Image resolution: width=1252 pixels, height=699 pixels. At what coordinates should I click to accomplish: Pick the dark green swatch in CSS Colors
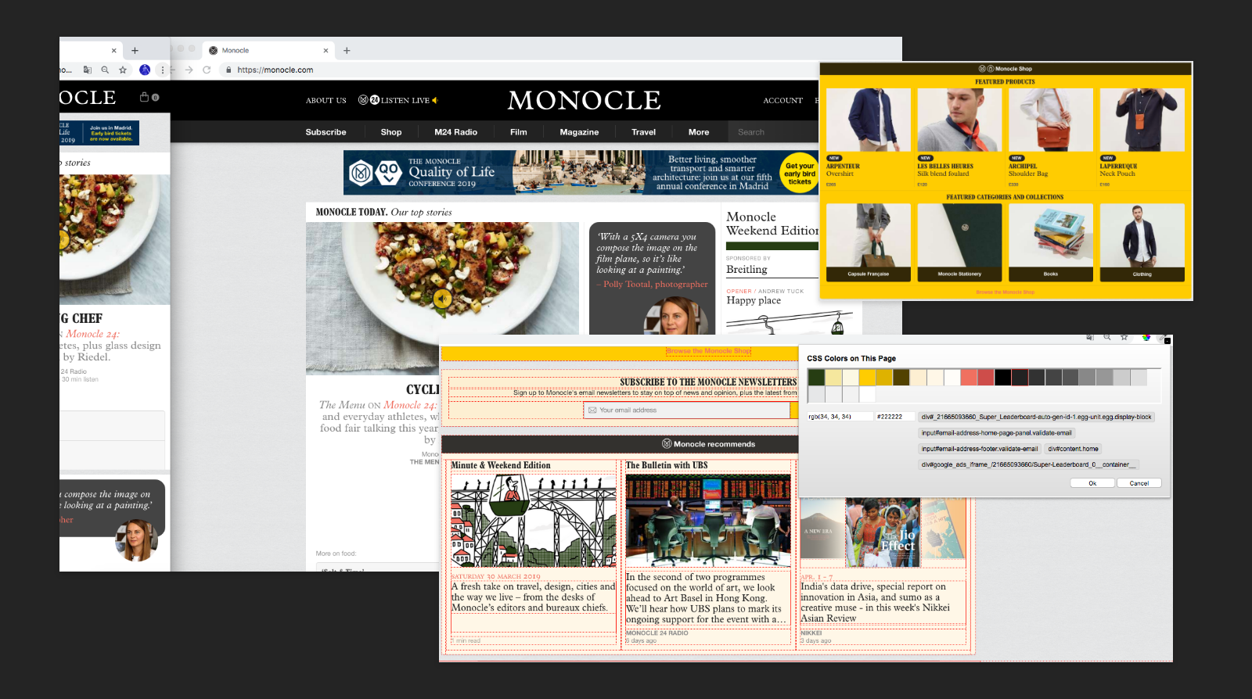pyautogui.click(x=816, y=378)
